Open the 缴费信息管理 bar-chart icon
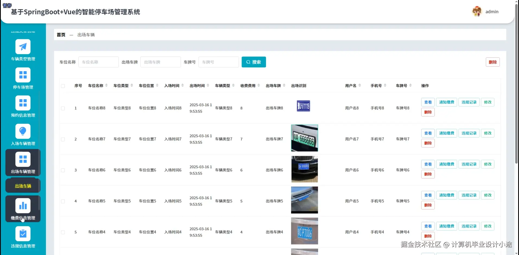This screenshot has width=519, height=255. [23, 206]
